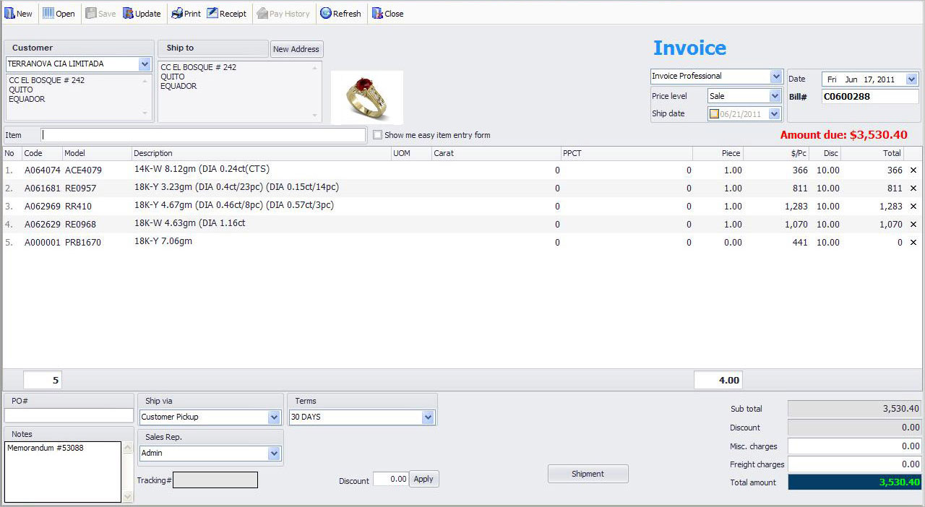This screenshot has height=507, width=925.
Task: Click the New Address button
Action: pos(296,49)
